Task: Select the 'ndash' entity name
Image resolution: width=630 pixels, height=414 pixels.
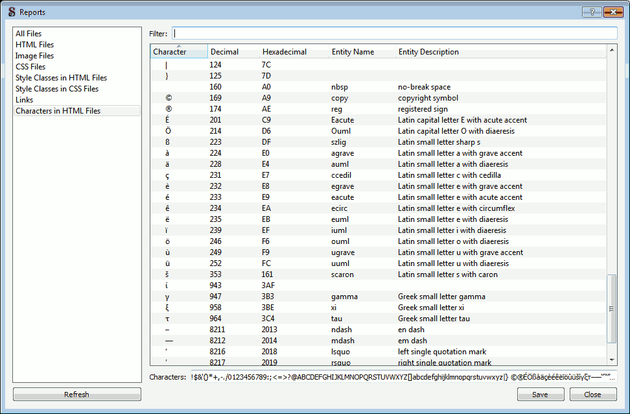Action: click(341, 330)
